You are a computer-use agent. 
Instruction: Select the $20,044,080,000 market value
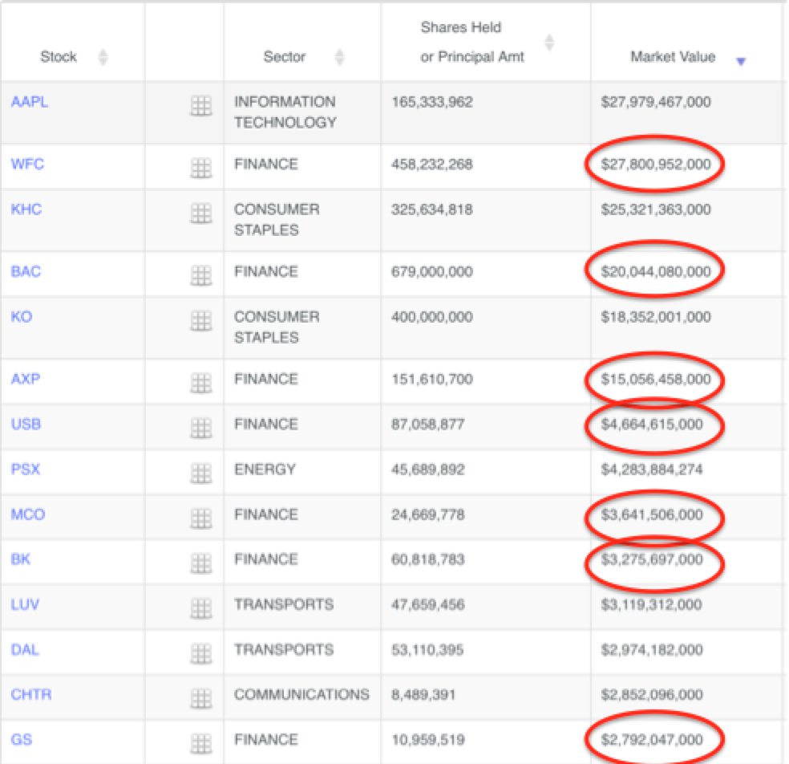coord(656,271)
